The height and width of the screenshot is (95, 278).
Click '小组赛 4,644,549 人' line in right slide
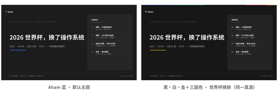tap(246, 46)
